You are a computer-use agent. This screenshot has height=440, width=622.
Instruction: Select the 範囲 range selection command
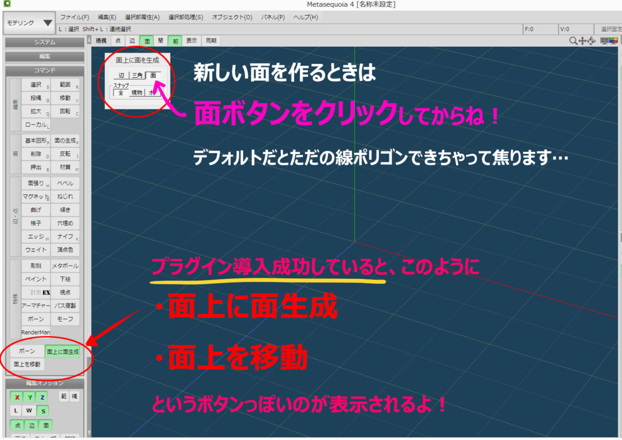[65, 85]
